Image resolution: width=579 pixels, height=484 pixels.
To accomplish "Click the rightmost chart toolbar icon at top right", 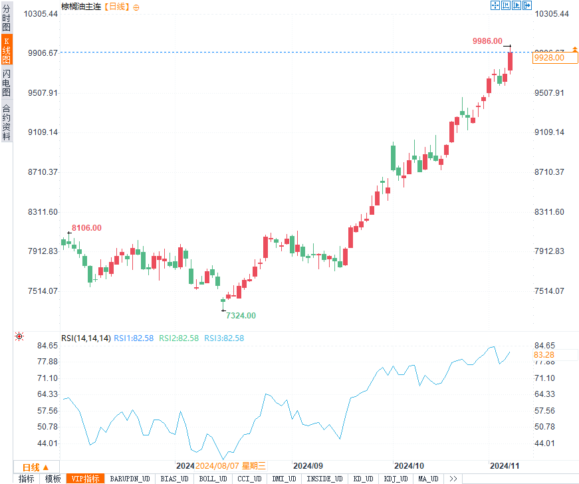I will [528, 5].
